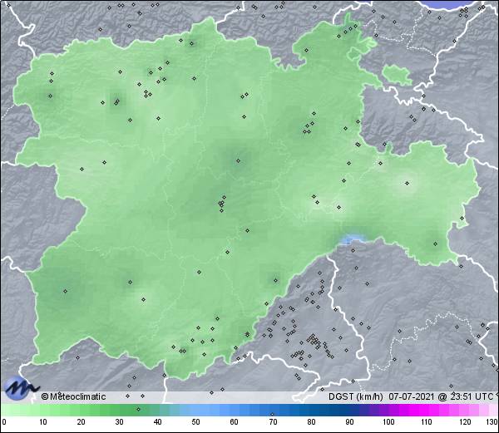Image resolution: width=499 pixels, height=433 pixels.
Task: Click the scale label 20
Action: point(82,422)
